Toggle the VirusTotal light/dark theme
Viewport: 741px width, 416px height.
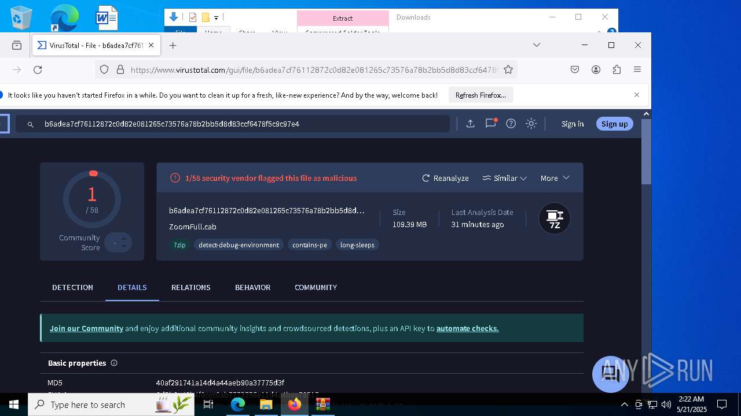pyautogui.click(x=531, y=124)
